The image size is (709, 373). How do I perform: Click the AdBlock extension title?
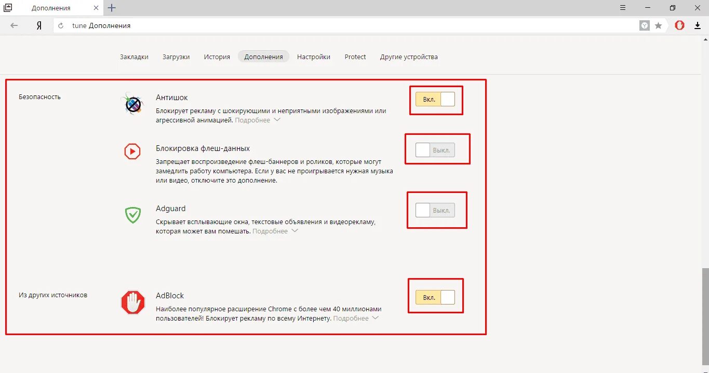[170, 296]
